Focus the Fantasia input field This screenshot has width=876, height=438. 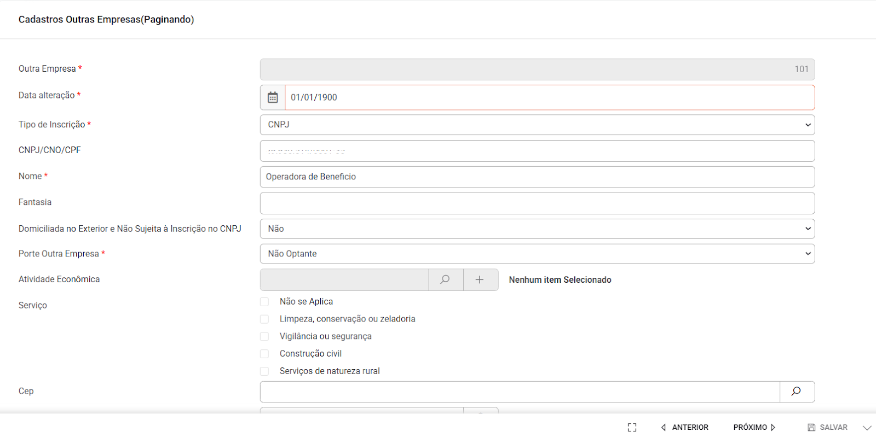(x=537, y=203)
